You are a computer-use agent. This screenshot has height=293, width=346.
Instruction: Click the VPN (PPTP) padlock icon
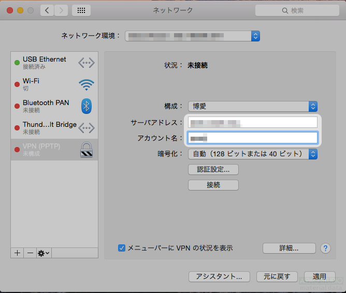click(86, 150)
